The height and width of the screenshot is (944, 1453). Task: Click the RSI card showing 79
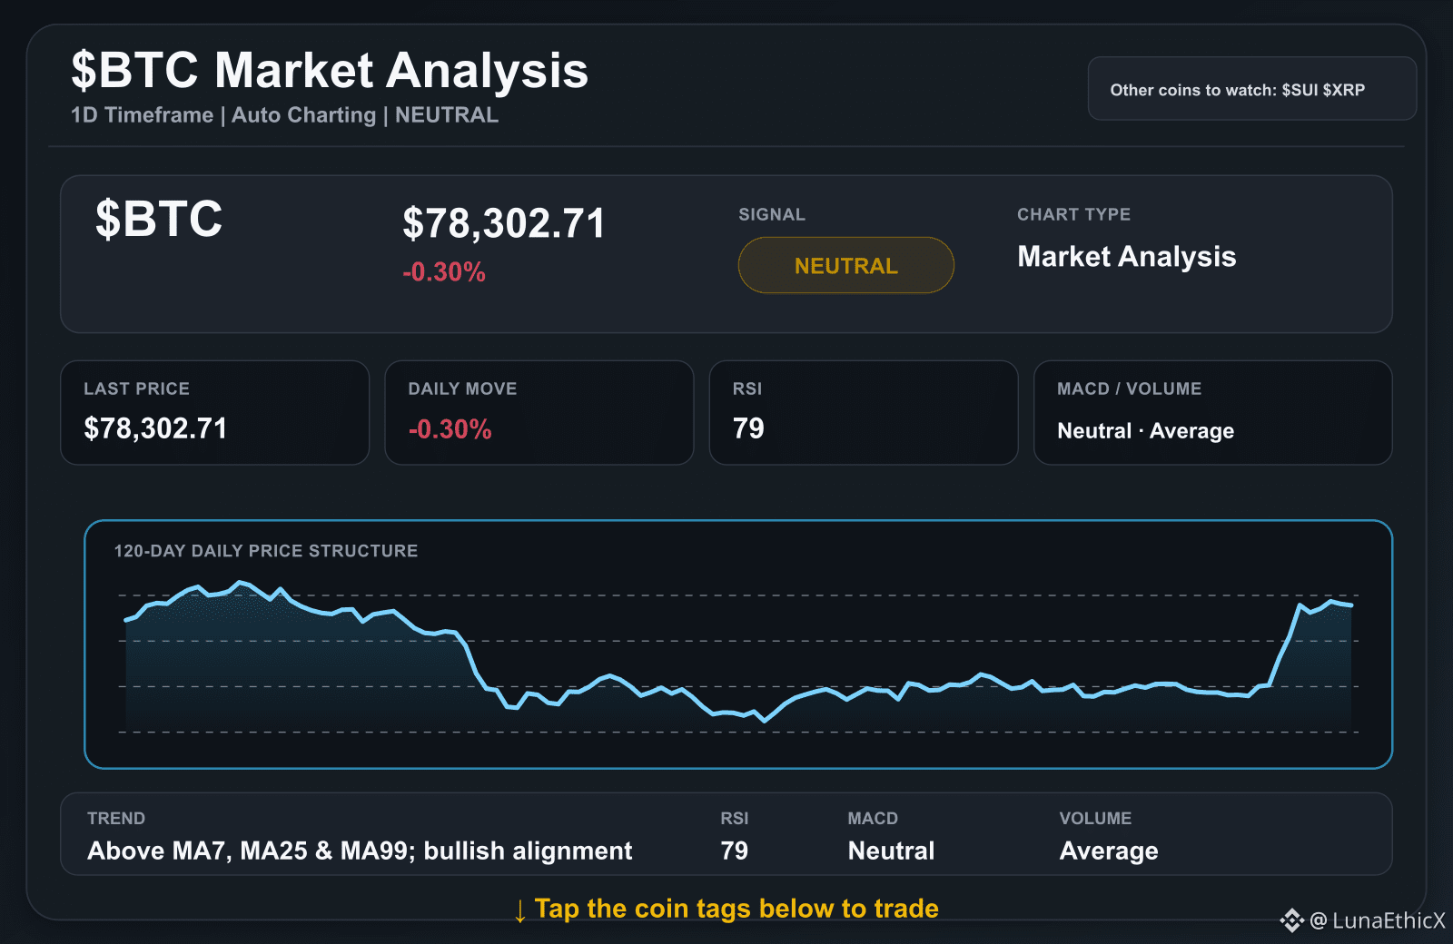[x=863, y=413]
